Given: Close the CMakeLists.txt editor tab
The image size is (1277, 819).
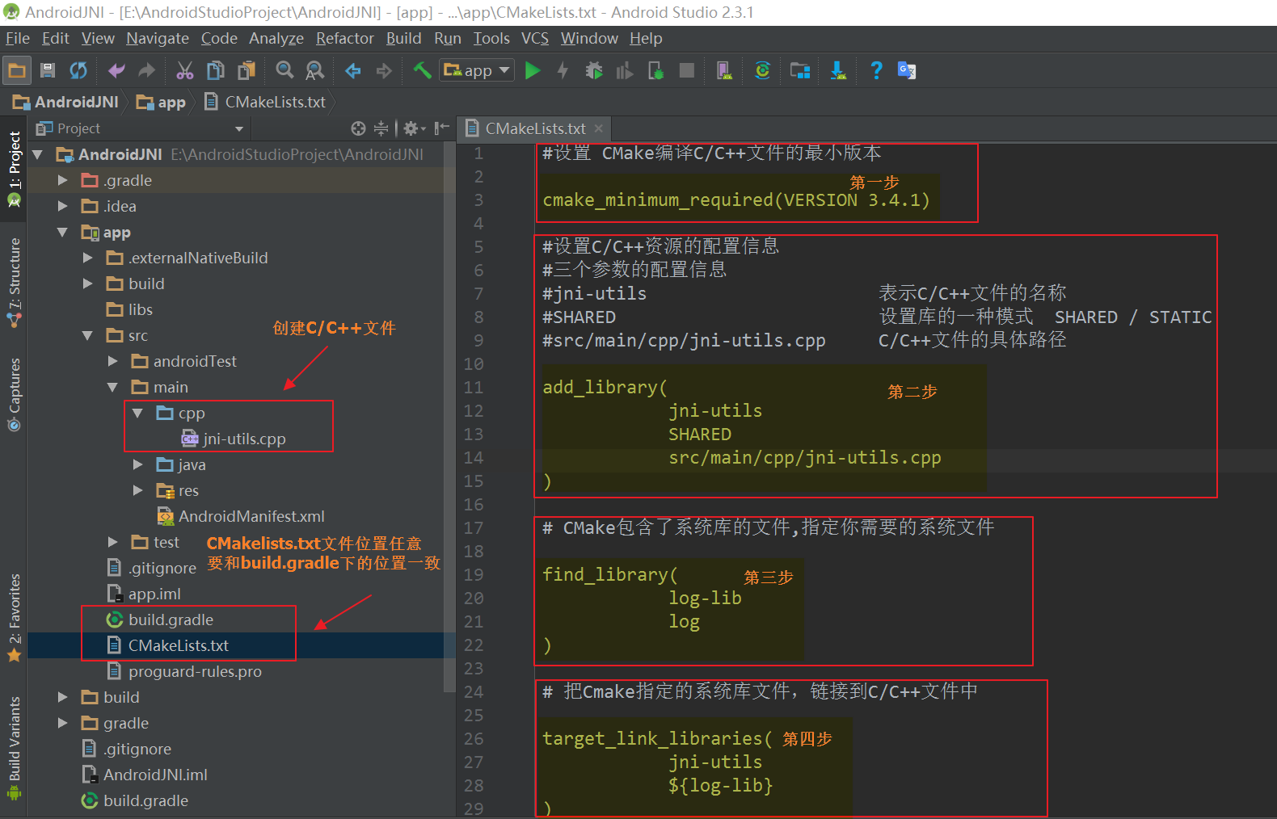Looking at the screenshot, I should point(599,128).
